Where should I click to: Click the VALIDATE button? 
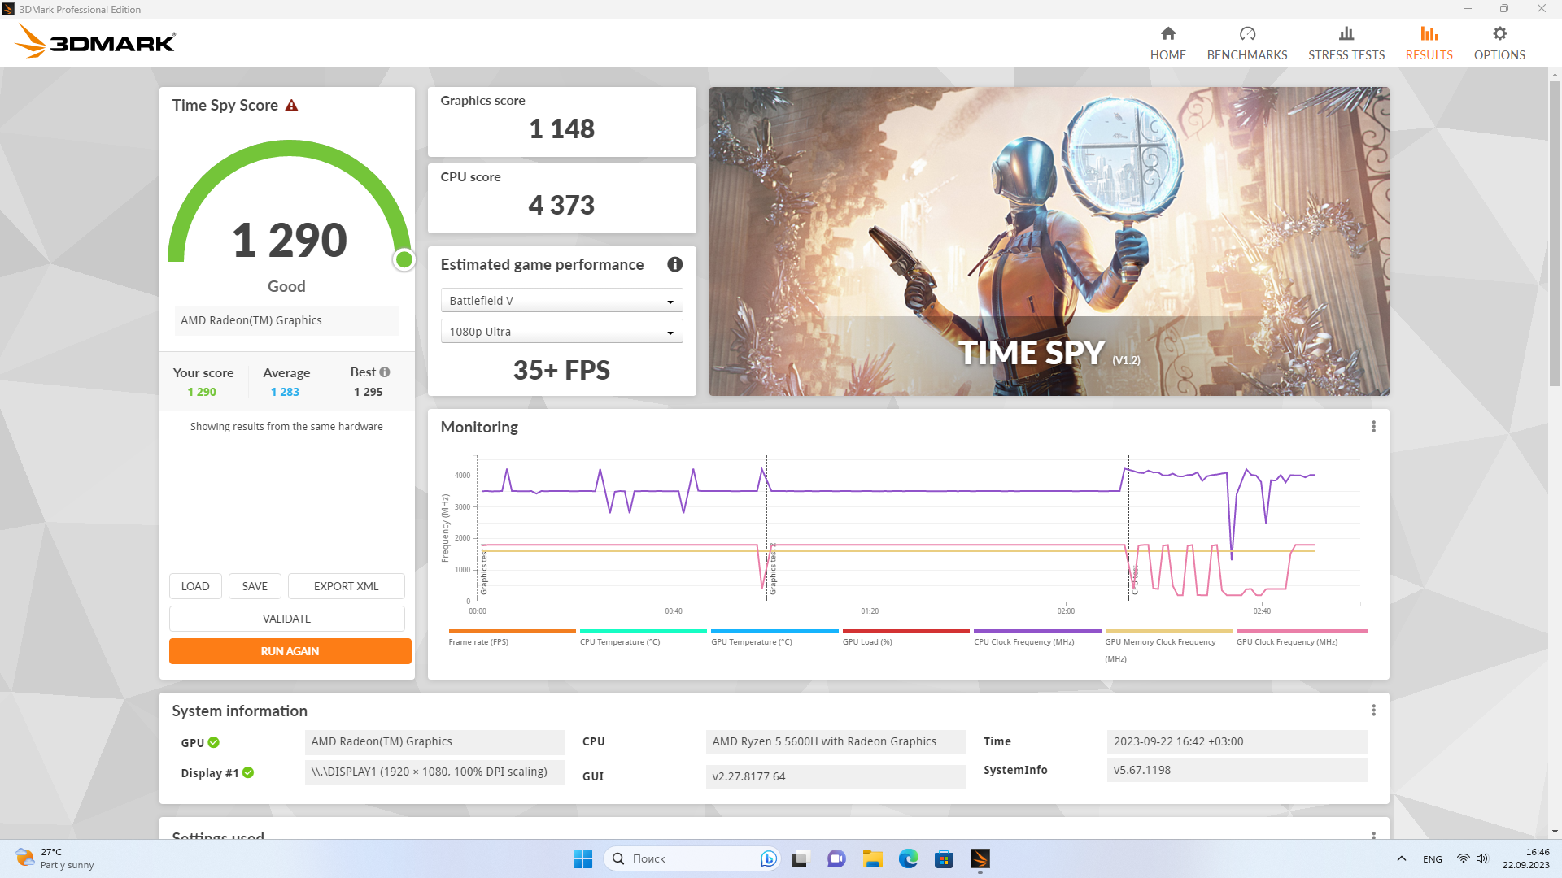(x=286, y=618)
